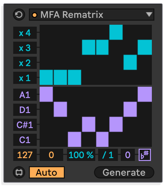The height and width of the screenshot is (186, 166).
Task: Click the orange dot beside MFA Rematrix
Action: (35, 15)
